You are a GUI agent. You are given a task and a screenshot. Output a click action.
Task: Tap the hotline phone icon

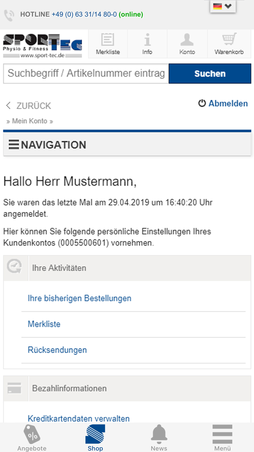coord(9,15)
